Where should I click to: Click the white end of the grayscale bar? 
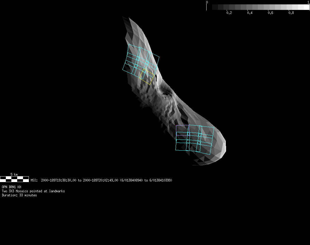[306, 7]
